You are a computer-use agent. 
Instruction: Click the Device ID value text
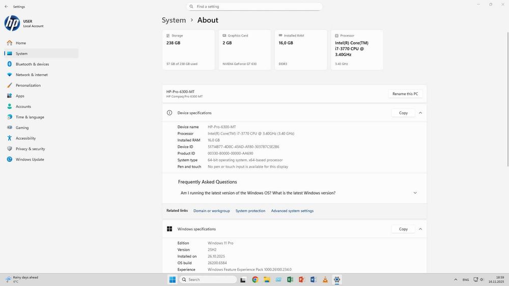pos(243,147)
